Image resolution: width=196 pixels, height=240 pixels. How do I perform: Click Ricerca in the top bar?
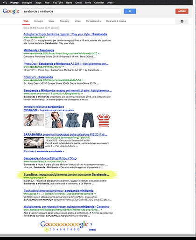tap(14, 3)
